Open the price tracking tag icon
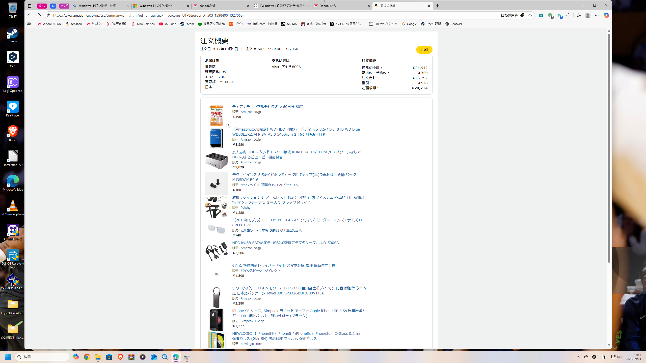This screenshot has height=363, width=646. [x=522, y=15]
